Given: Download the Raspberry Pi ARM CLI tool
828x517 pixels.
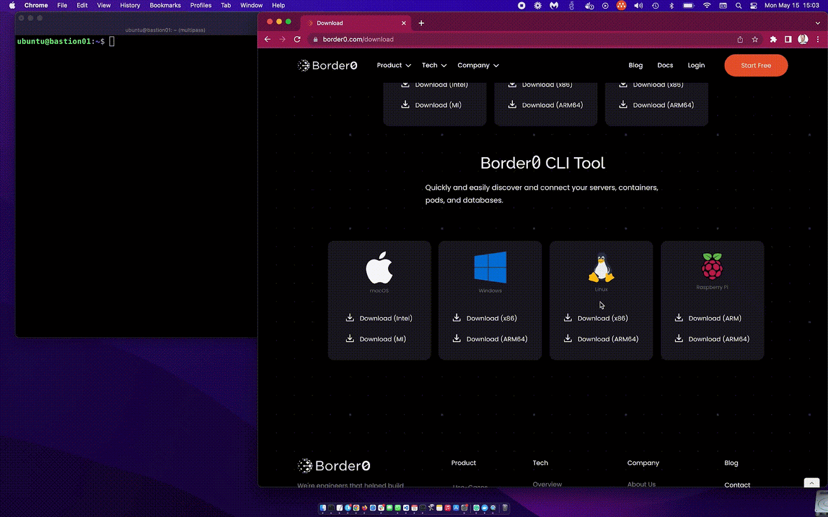Looking at the screenshot, I should click(x=708, y=318).
